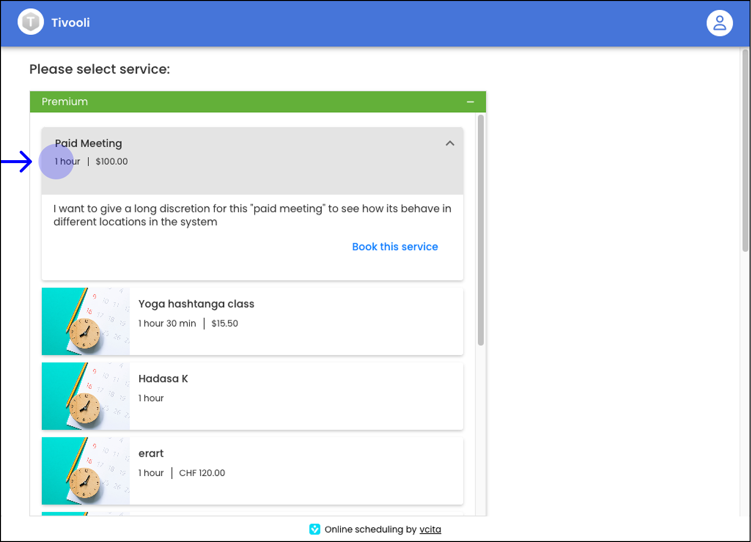
Task: Open the user profile icon
Action: coord(719,23)
